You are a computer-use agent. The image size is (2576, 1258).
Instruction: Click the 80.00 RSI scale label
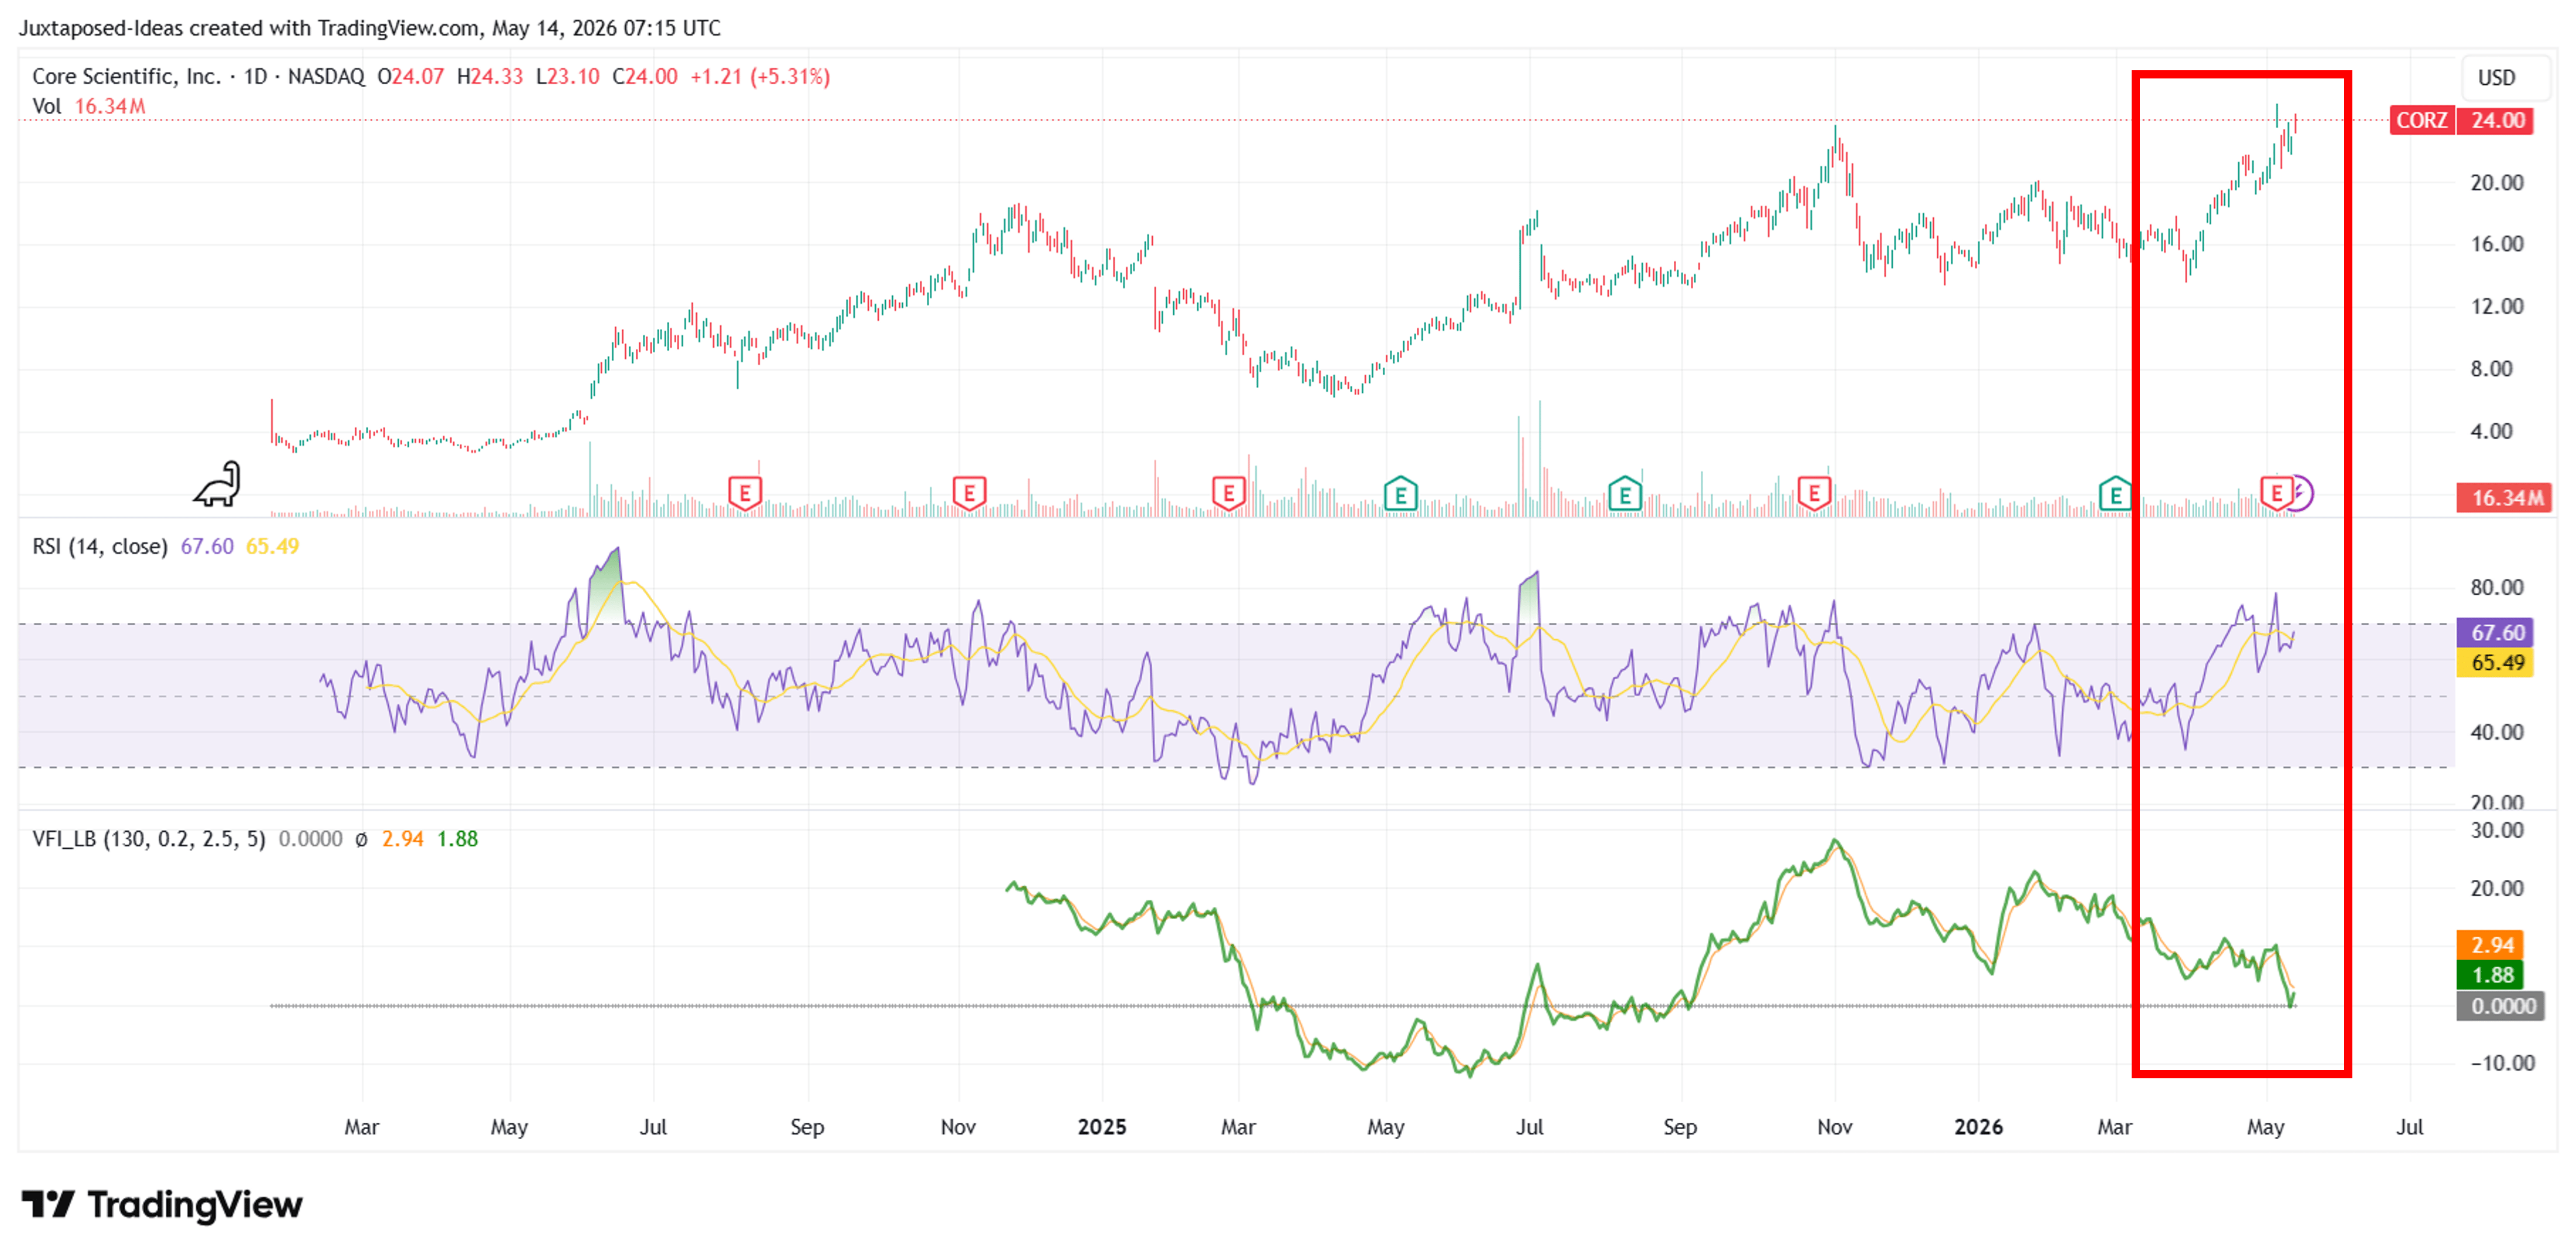[2496, 588]
